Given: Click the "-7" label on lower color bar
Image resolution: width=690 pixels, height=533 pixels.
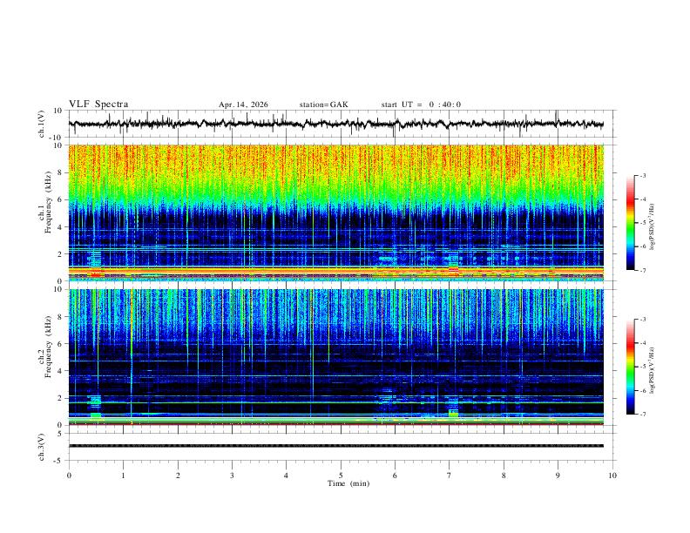Looking at the screenshot, I should tap(642, 415).
